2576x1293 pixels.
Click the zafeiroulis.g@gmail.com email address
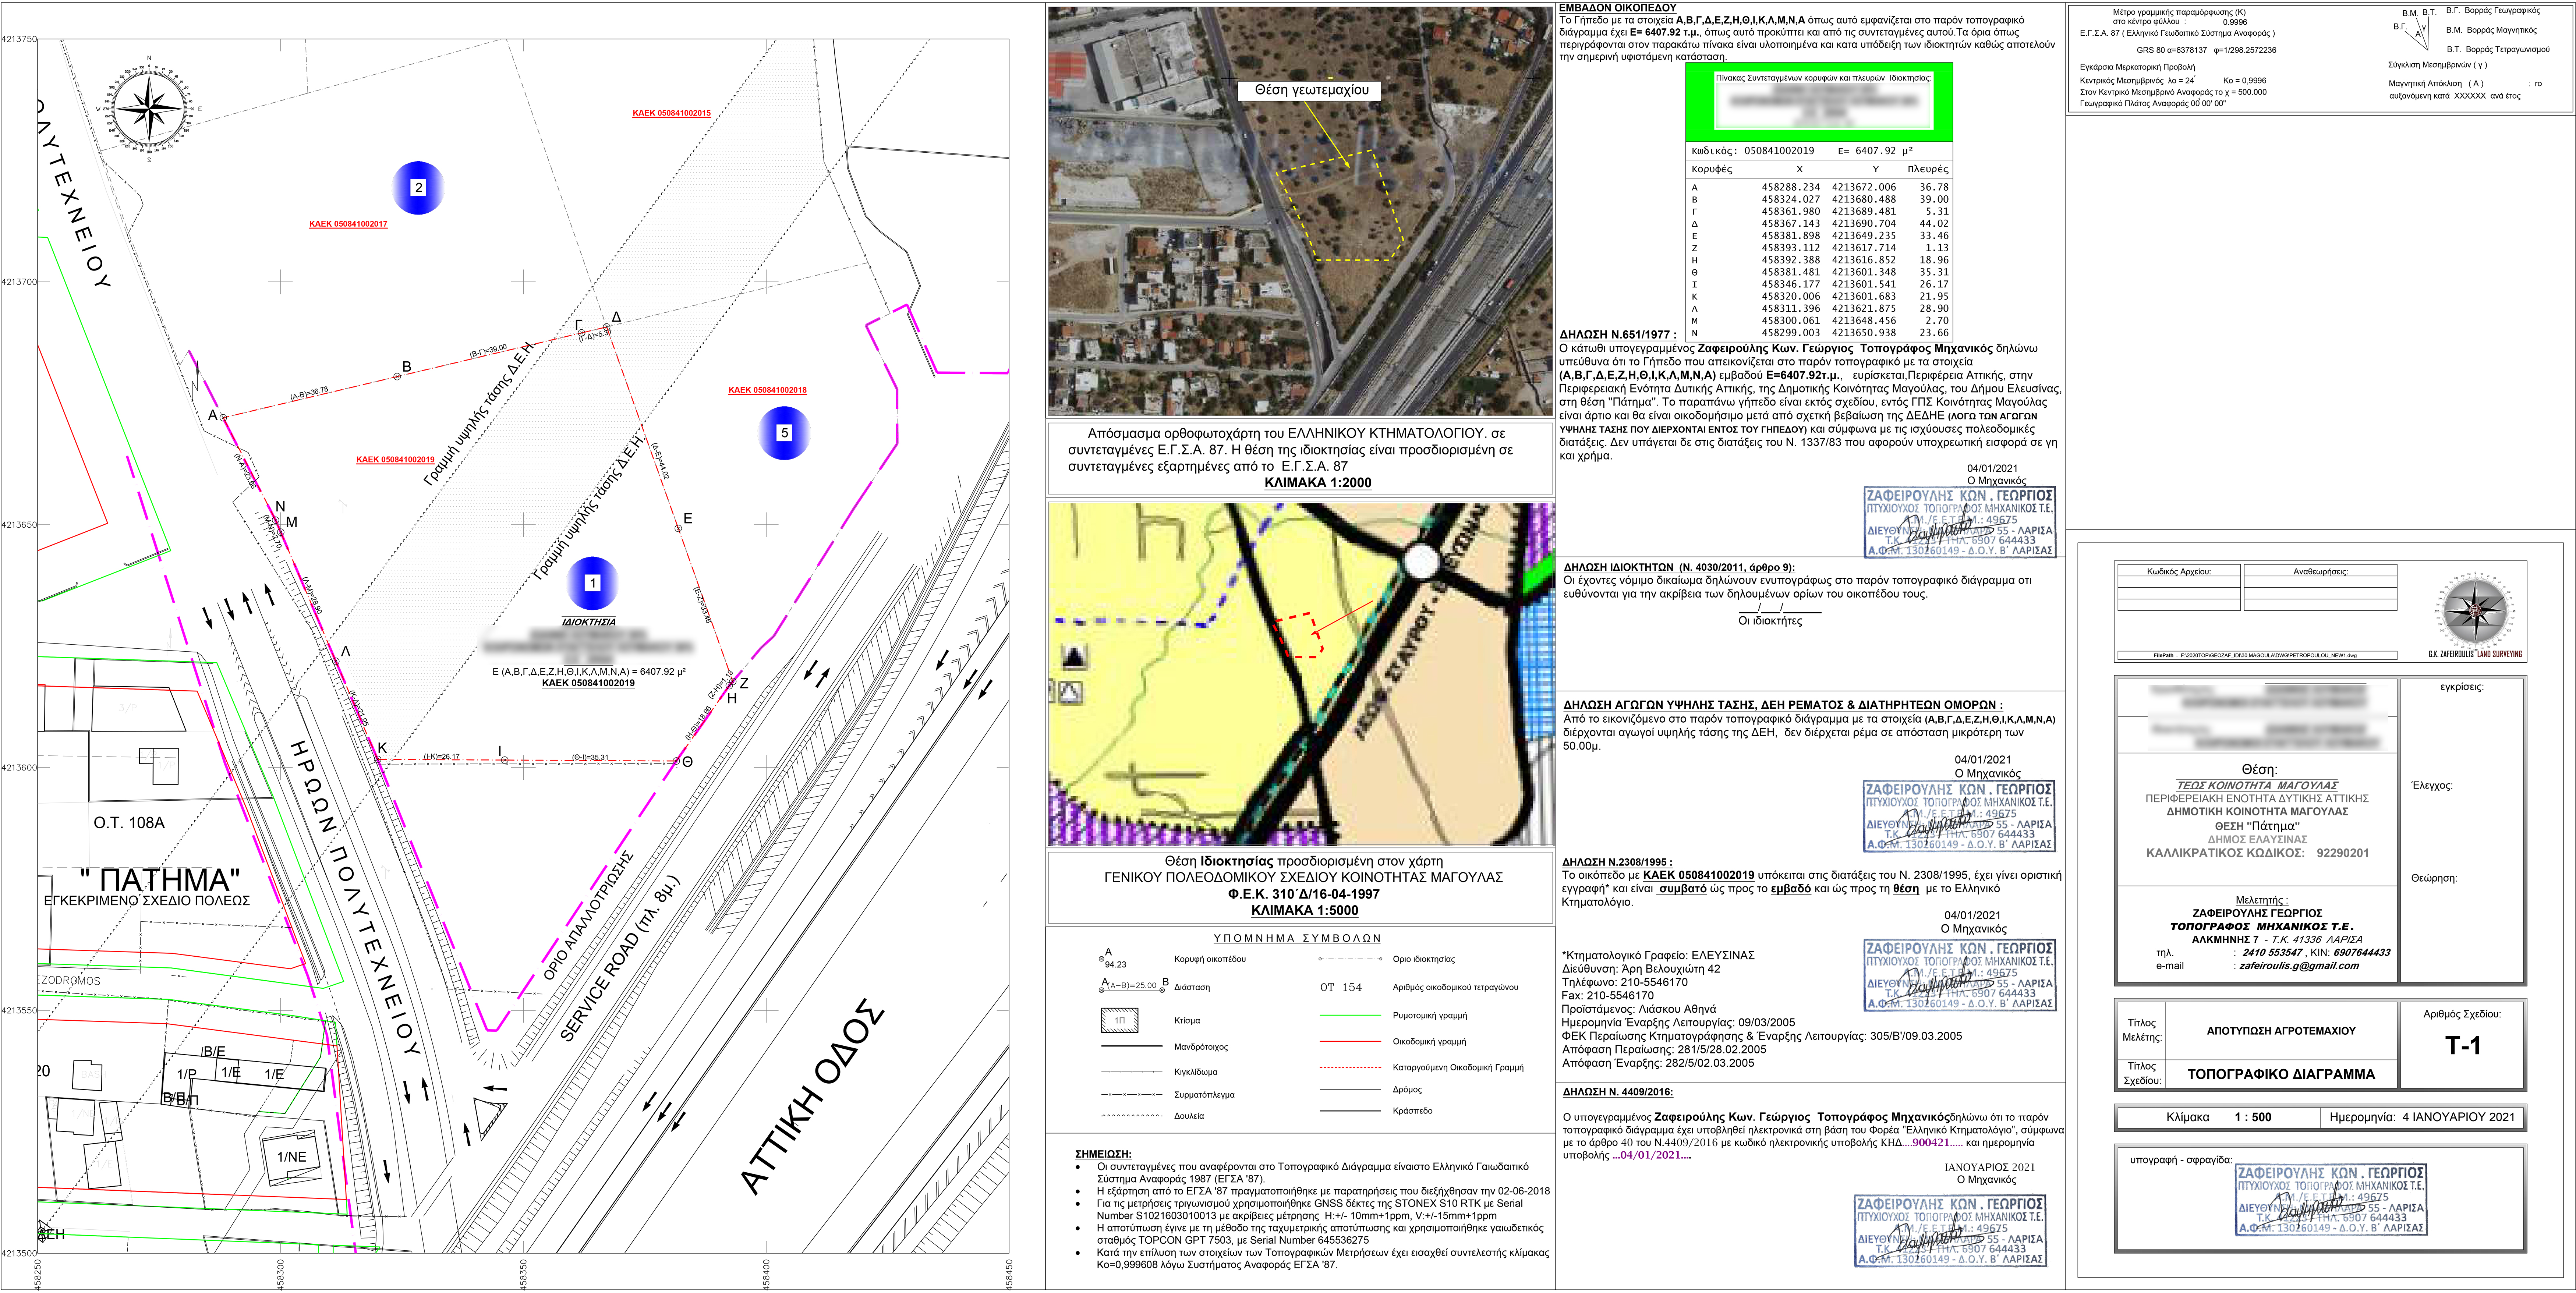(x=2299, y=966)
